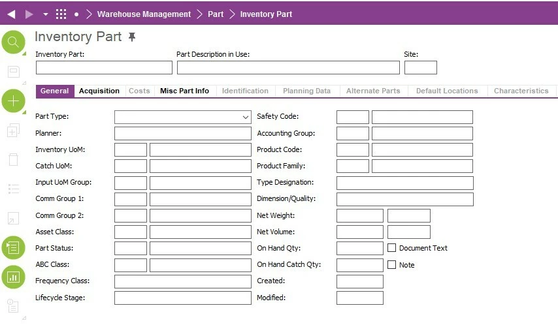558x325 pixels.
Task: Enable the Document Text checkbox
Action: click(392, 248)
